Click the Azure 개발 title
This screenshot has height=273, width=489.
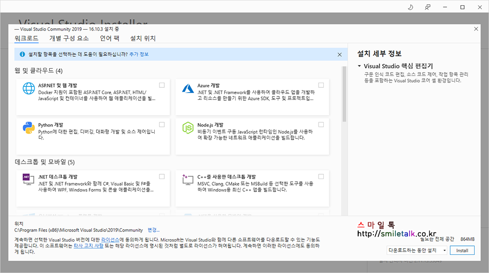tap(208, 85)
